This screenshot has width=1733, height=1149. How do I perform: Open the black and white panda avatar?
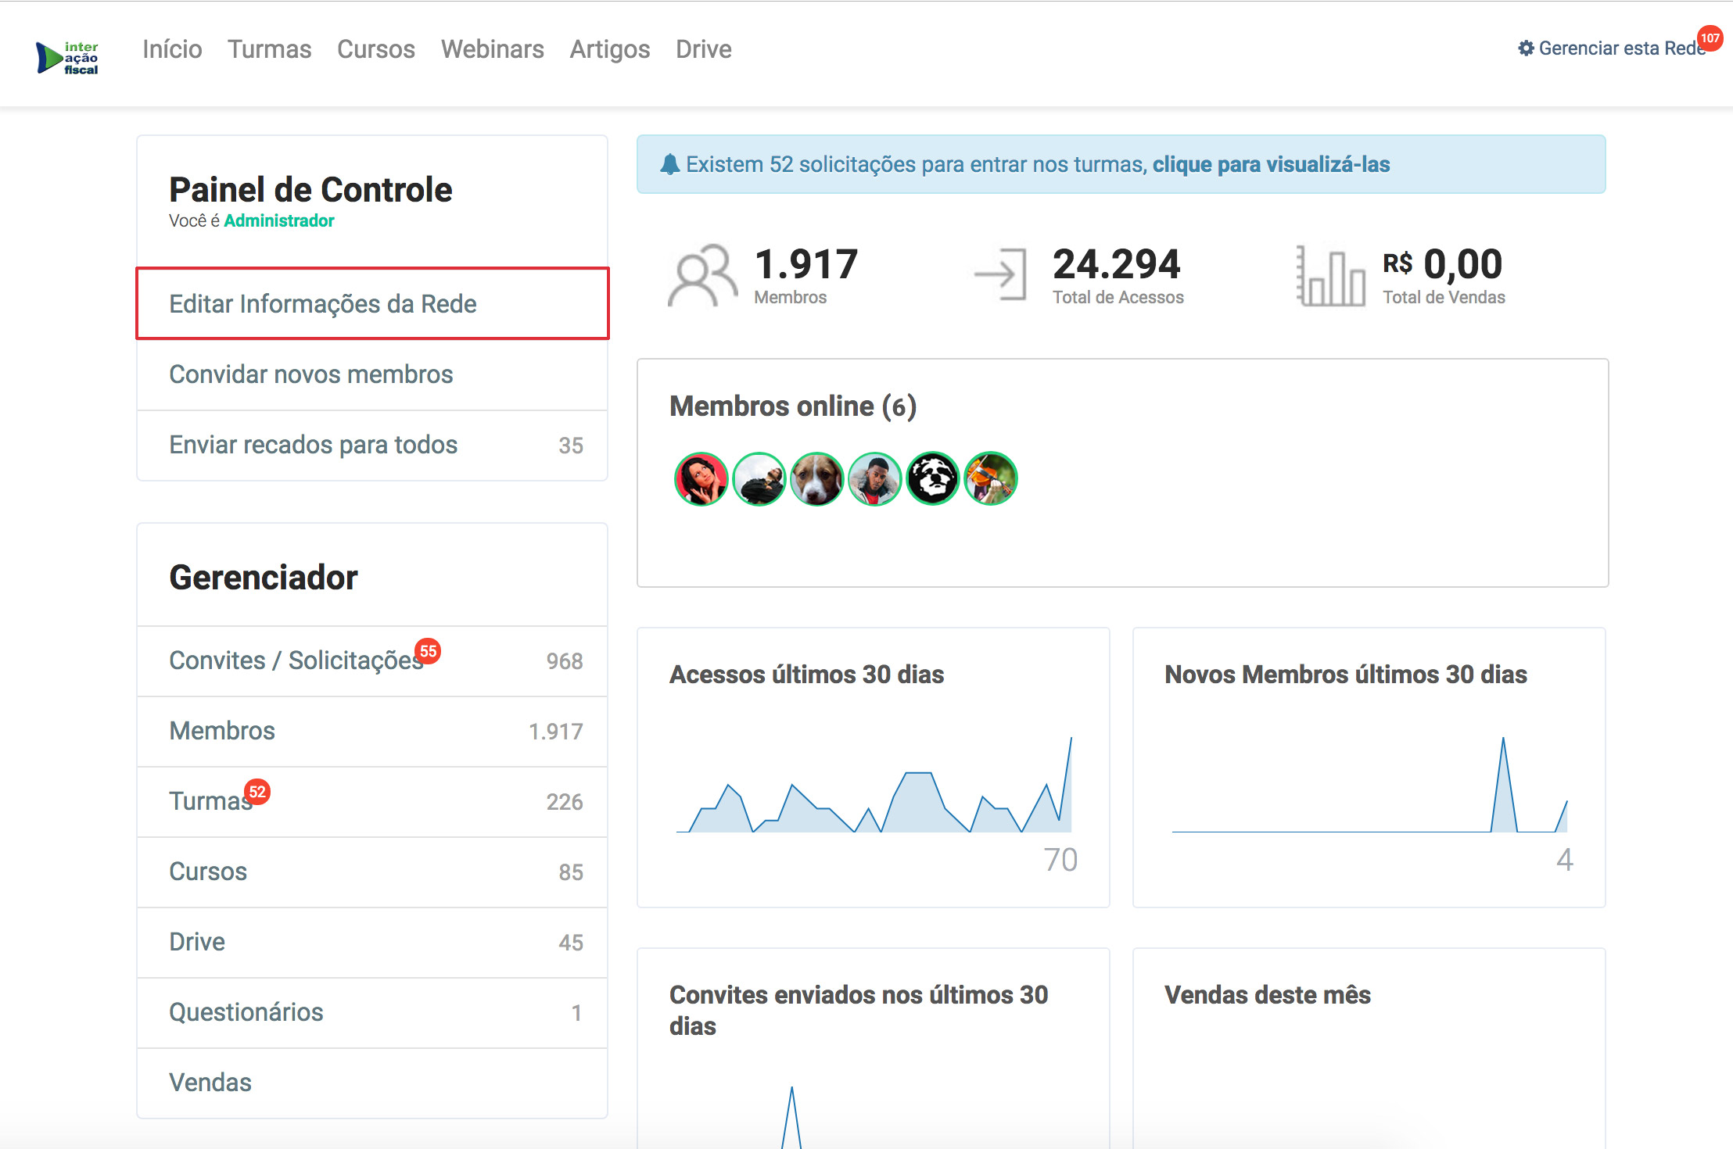[x=932, y=478]
